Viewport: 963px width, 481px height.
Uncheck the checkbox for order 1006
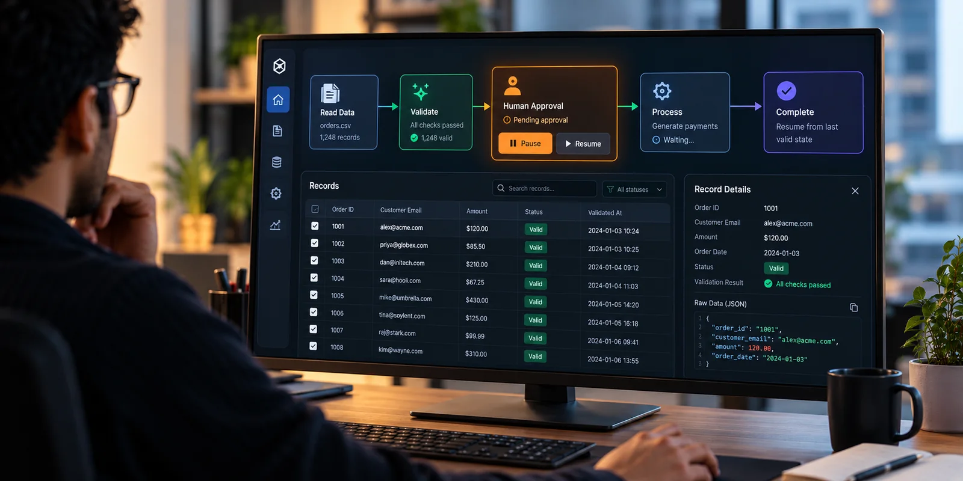(x=314, y=312)
